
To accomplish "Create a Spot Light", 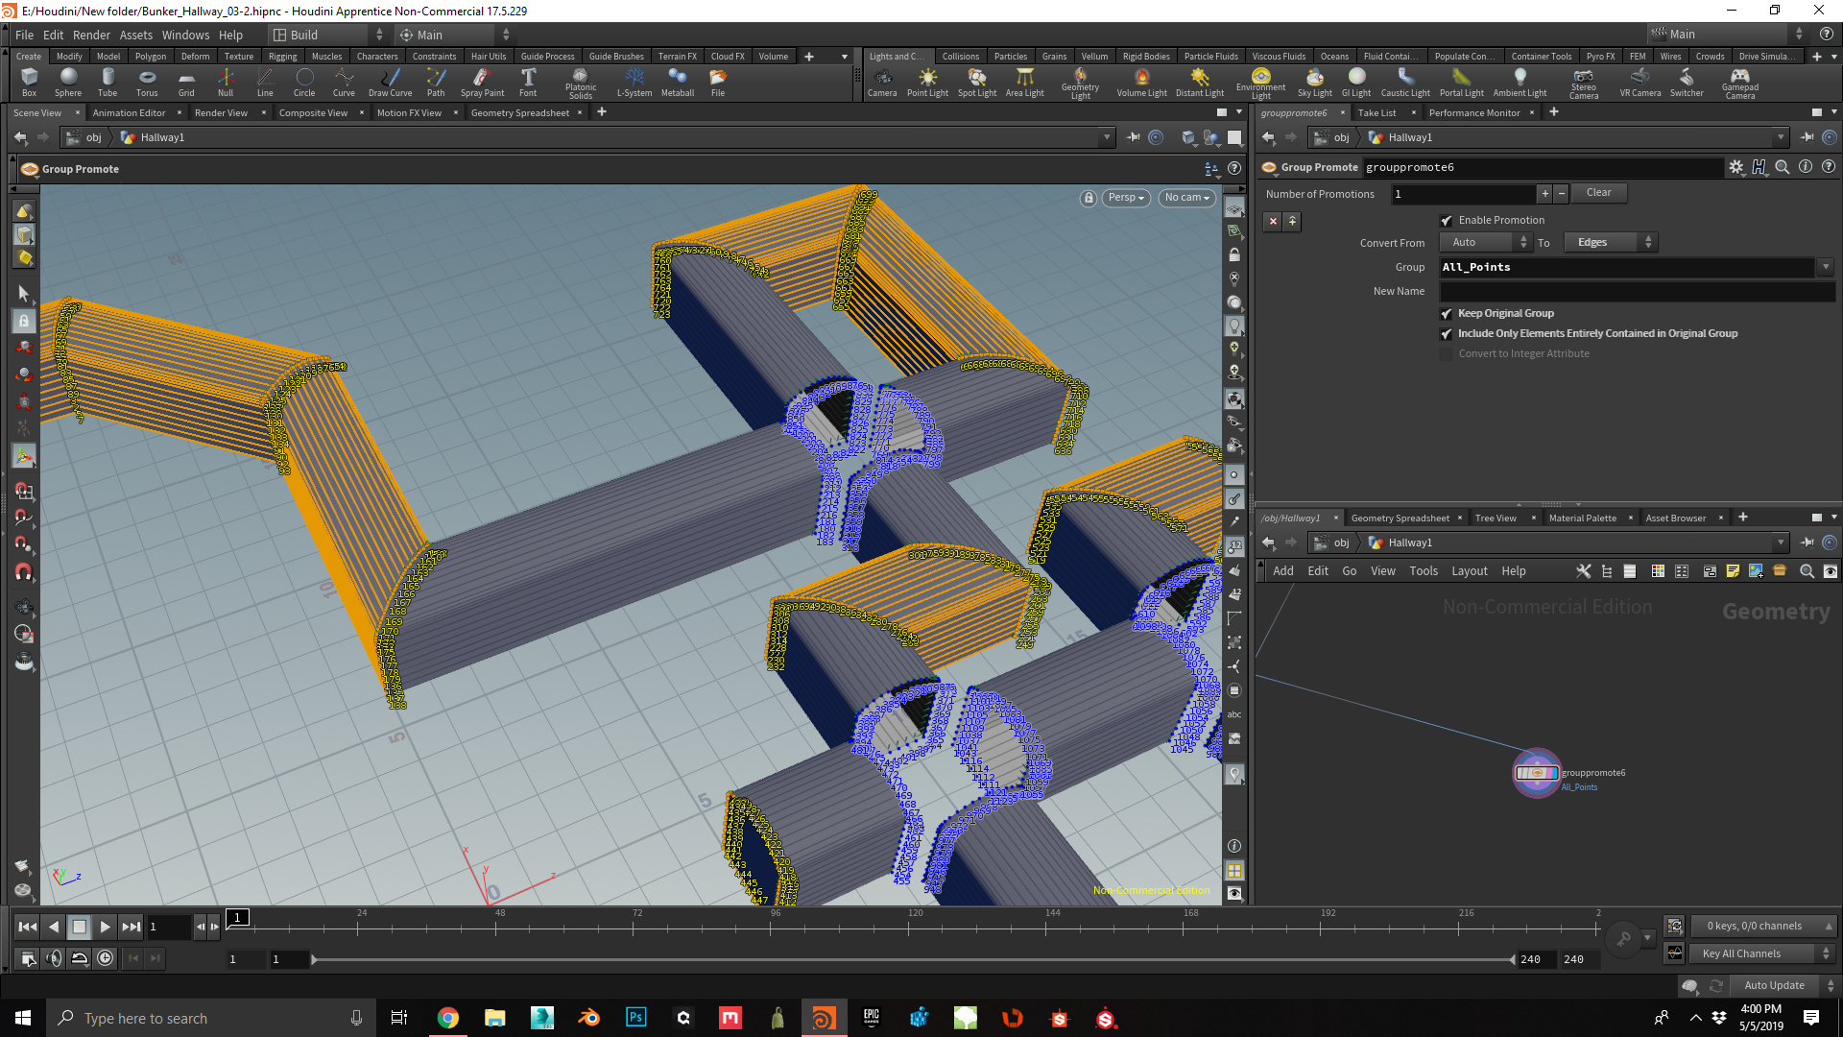I will pyautogui.click(x=977, y=82).
